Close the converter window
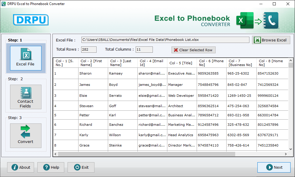This screenshot has width=295, height=177. tap(288, 4)
